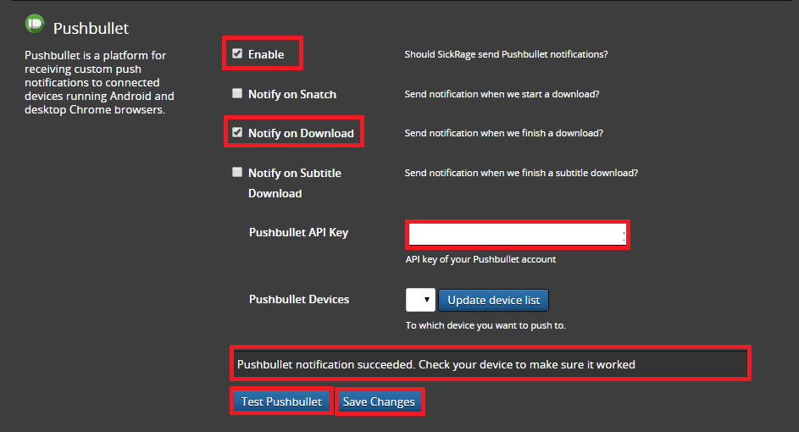
Task: Click the 'Pushbullet API Key' label
Action: [x=298, y=232]
